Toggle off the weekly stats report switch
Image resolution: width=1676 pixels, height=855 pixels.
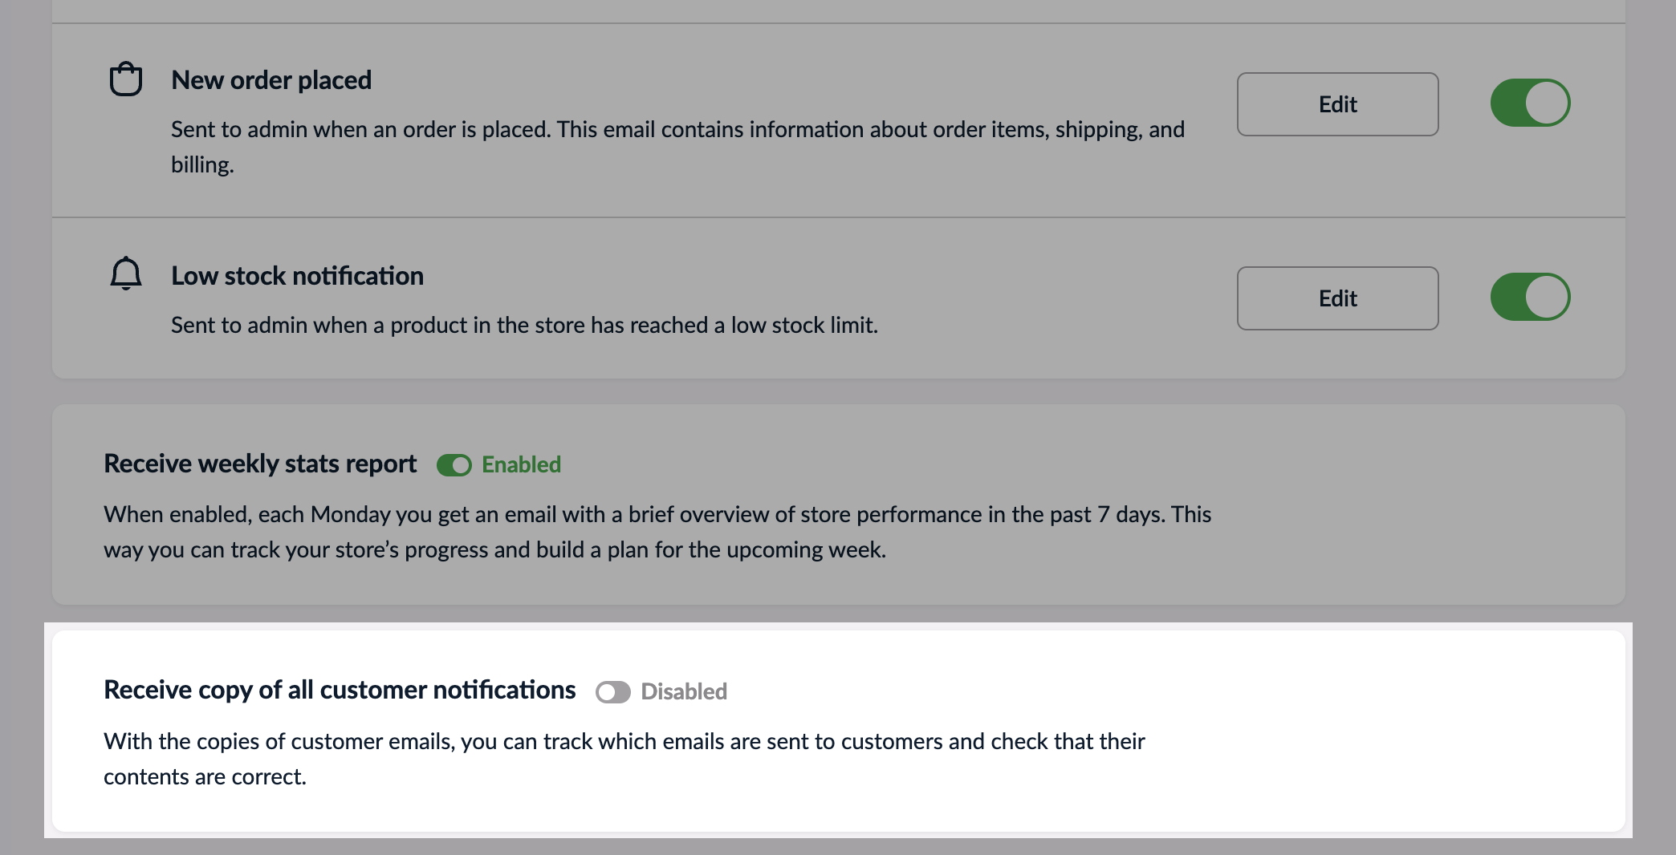coord(454,465)
